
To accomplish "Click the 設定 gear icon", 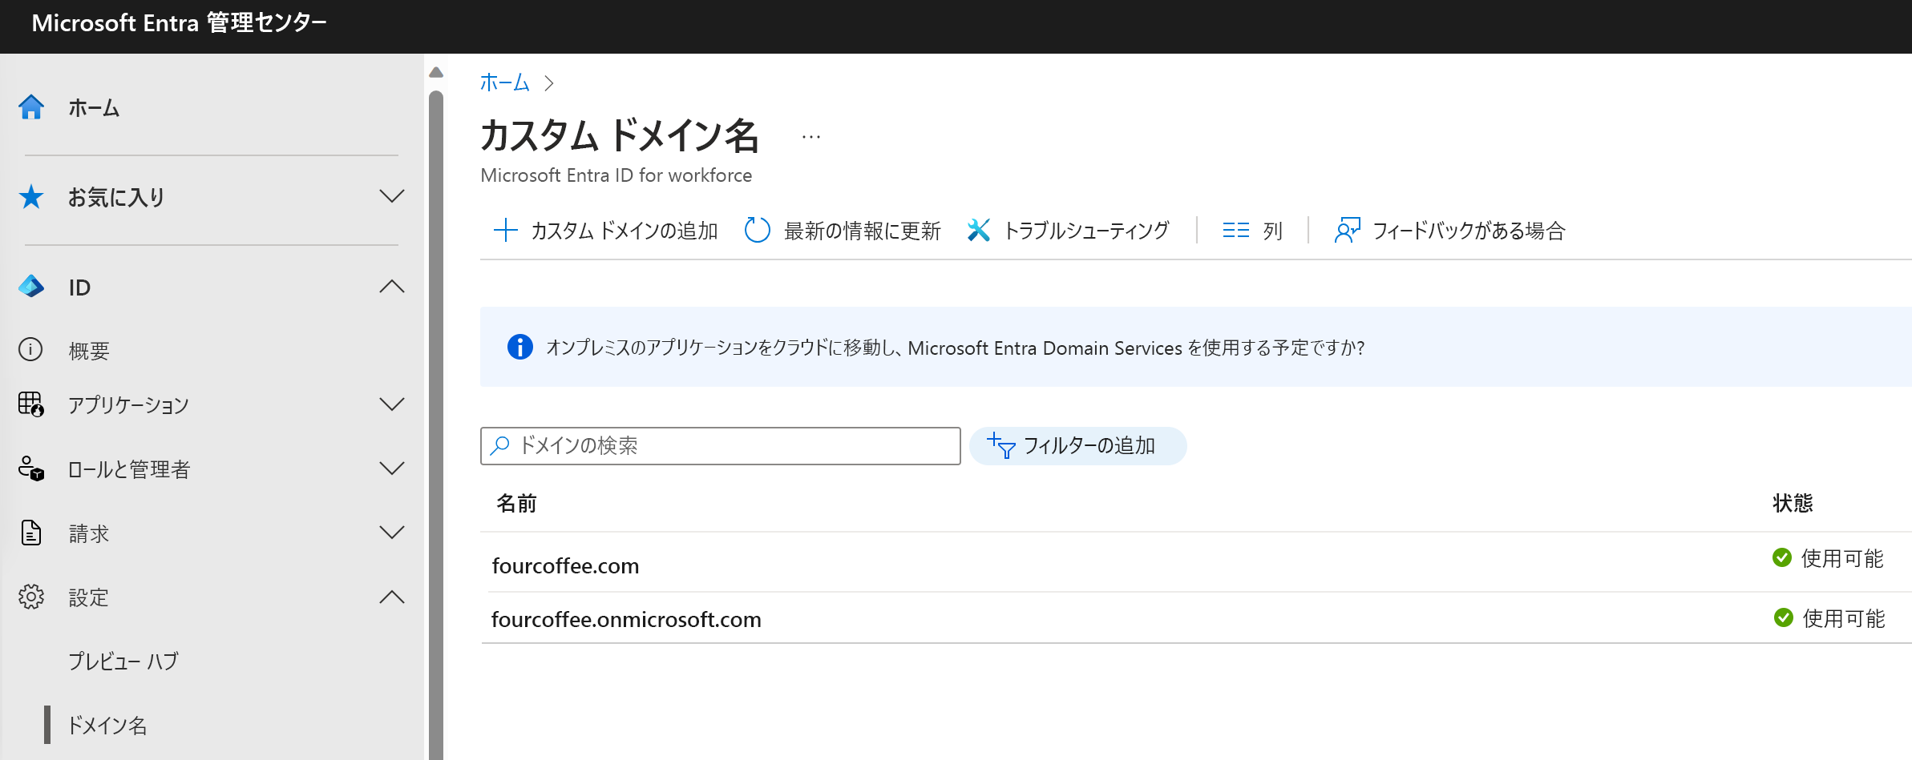I will click(31, 597).
